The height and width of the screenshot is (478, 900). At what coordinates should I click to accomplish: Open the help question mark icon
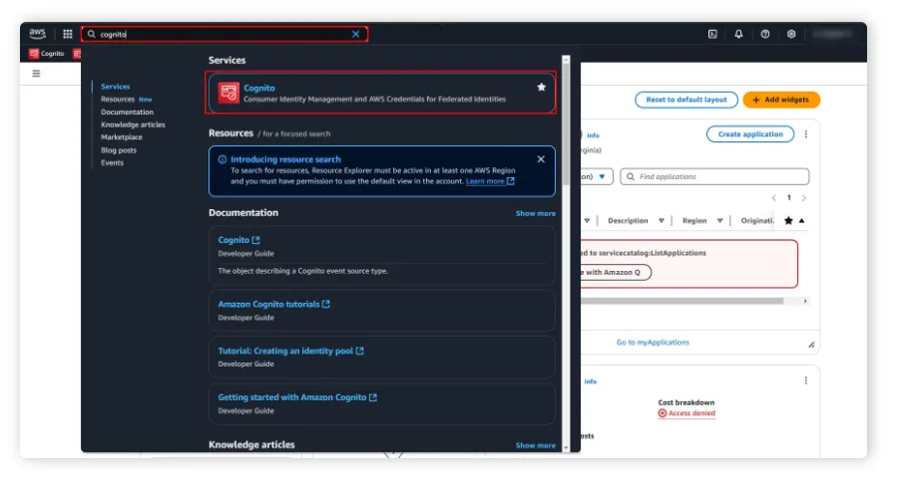(765, 34)
